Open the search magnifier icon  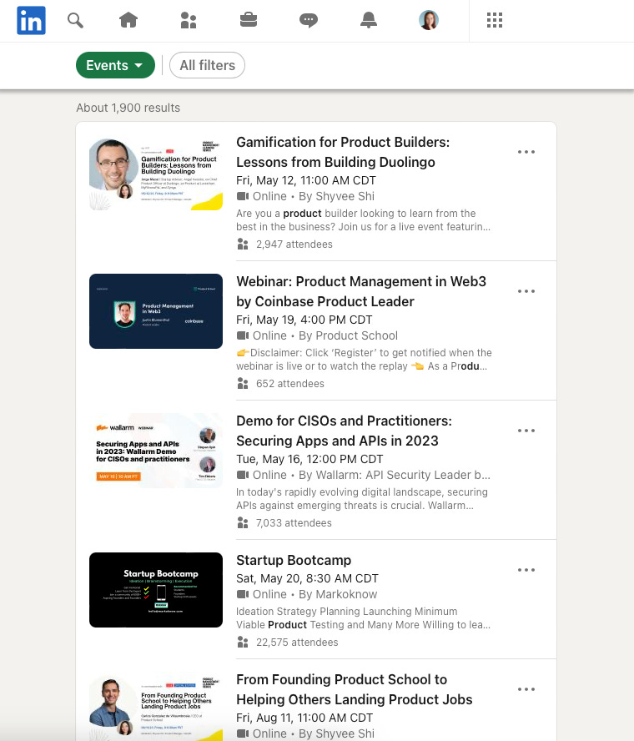click(75, 20)
